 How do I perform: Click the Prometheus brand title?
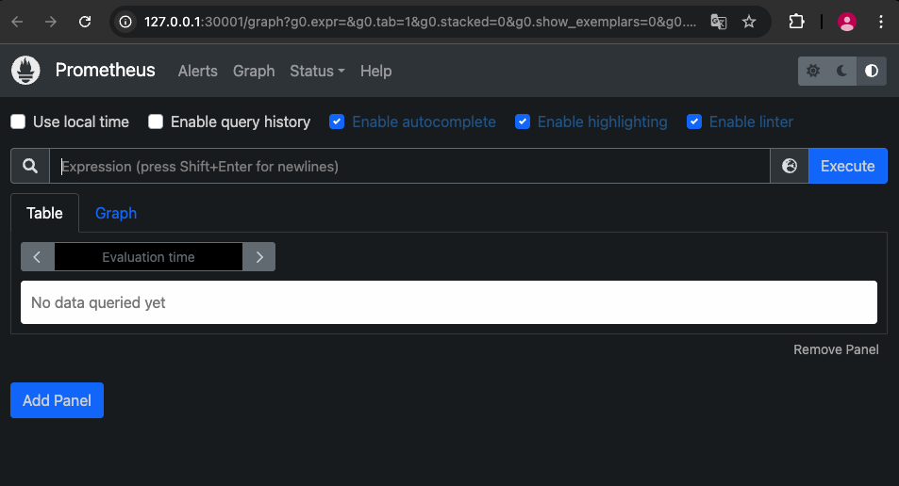tap(105, 70)
